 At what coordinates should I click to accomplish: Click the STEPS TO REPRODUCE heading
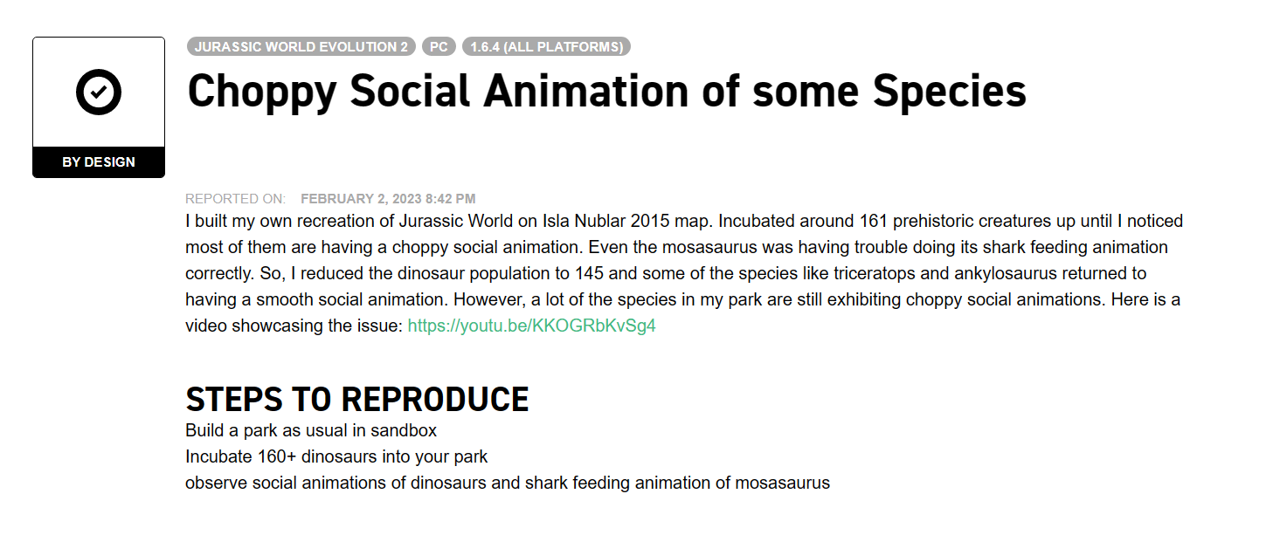tap(357, 399)
